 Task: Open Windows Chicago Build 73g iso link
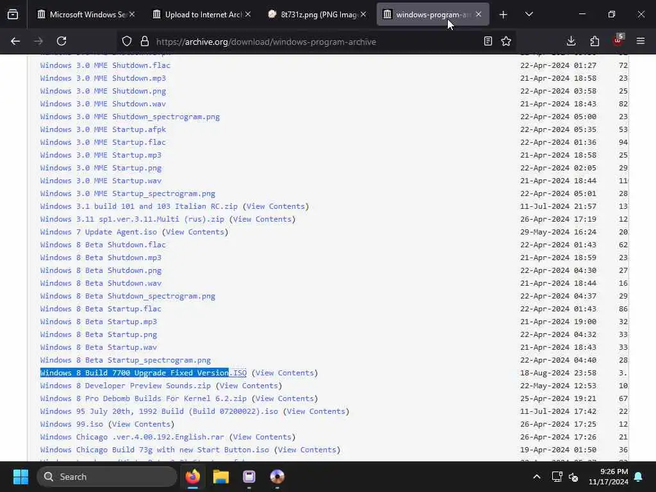click(154, 450)
